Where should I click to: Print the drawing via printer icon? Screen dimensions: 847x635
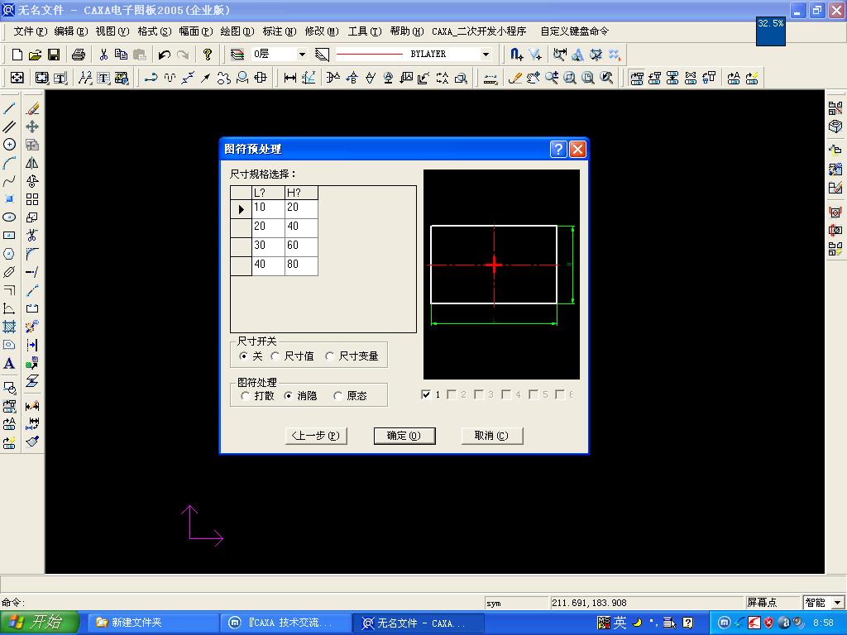pos(79,54)
